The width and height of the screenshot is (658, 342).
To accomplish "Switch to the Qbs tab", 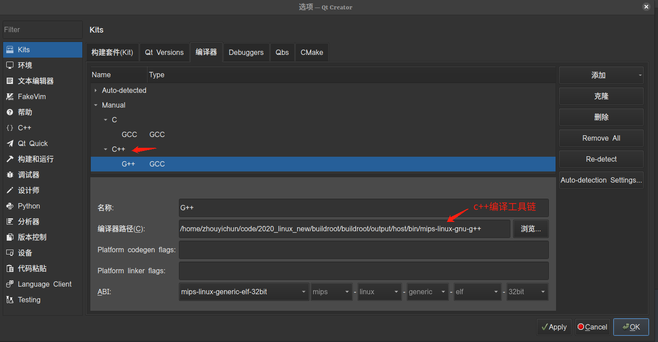I will [x=282, y=52].
